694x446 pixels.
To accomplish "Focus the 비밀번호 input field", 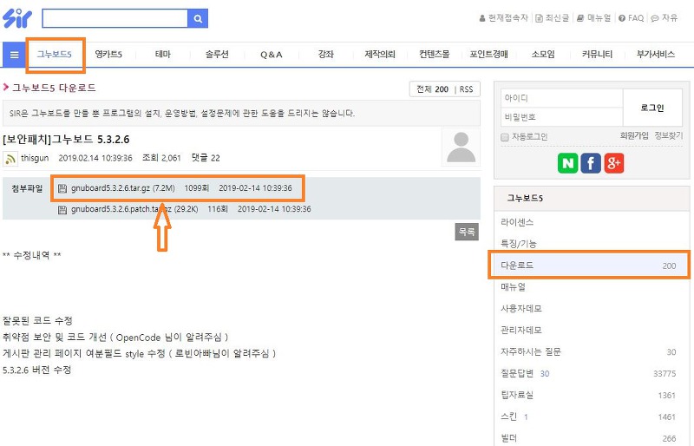I will pos(561,117).
